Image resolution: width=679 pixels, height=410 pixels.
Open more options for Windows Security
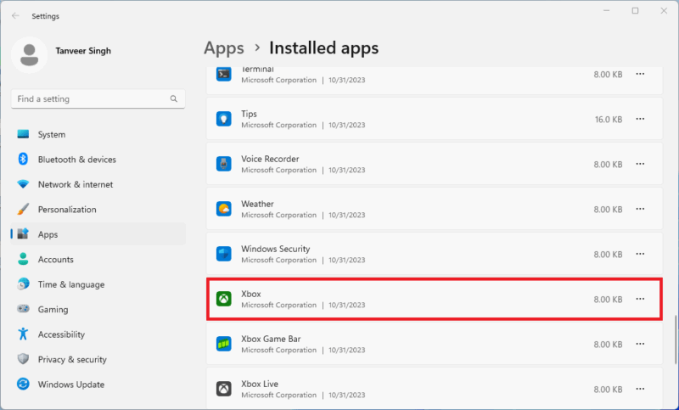640,254
